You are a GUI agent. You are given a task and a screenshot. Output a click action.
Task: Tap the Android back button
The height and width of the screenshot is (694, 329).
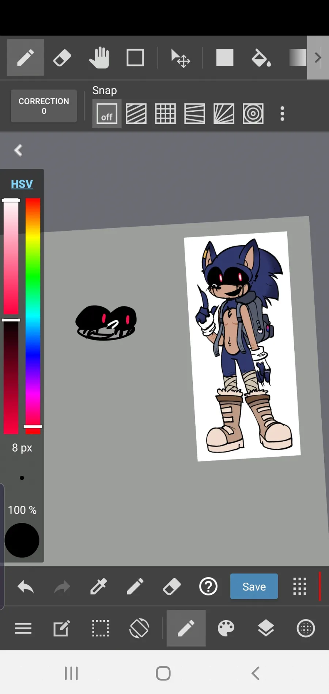click(256, 673)
